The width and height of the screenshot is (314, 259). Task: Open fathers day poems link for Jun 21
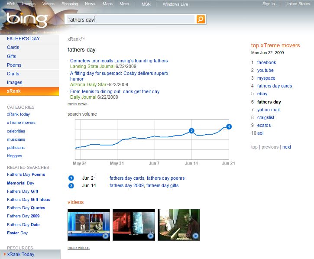coord(165,178)
